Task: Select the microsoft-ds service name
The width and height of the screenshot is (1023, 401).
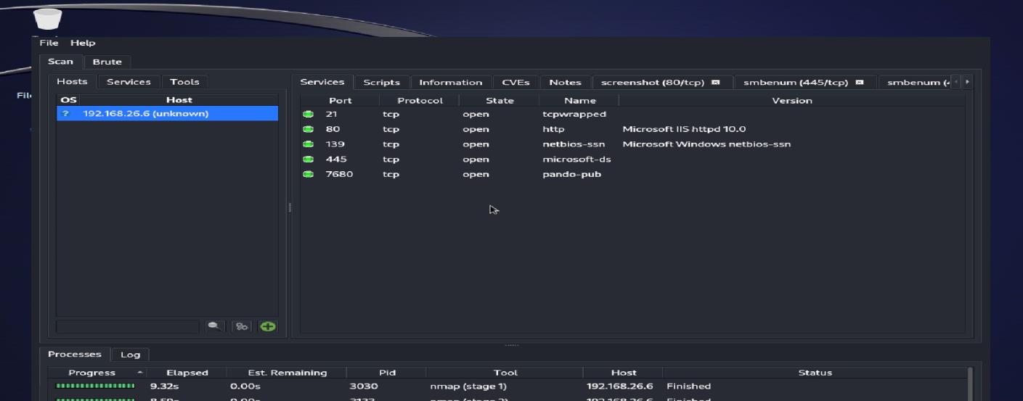Action: click(x=576, y=160)
